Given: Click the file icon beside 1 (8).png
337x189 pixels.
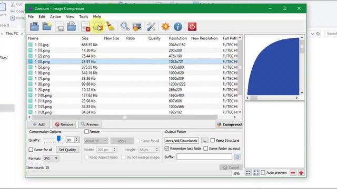Looking at the screenshot, I should point(31,84).
